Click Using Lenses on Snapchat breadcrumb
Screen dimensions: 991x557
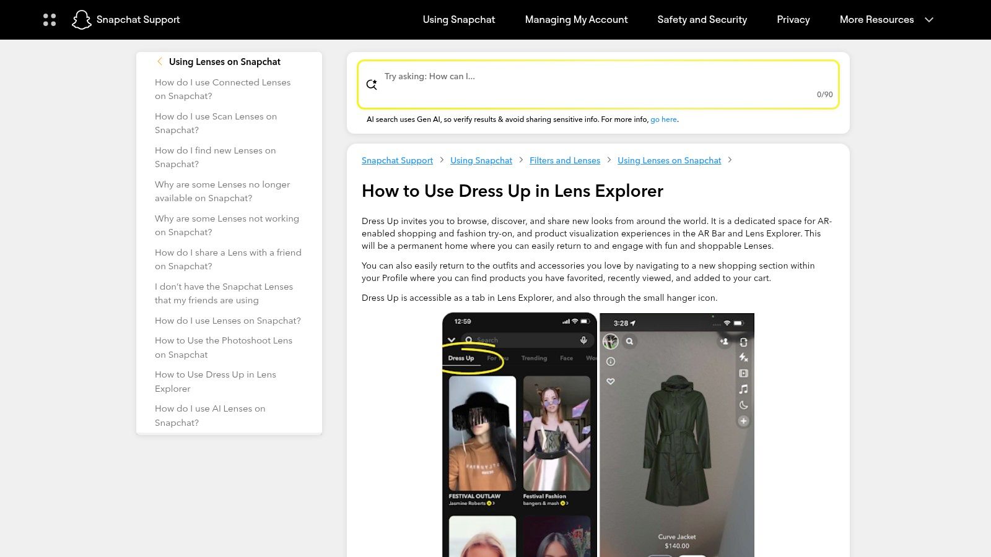669,160
